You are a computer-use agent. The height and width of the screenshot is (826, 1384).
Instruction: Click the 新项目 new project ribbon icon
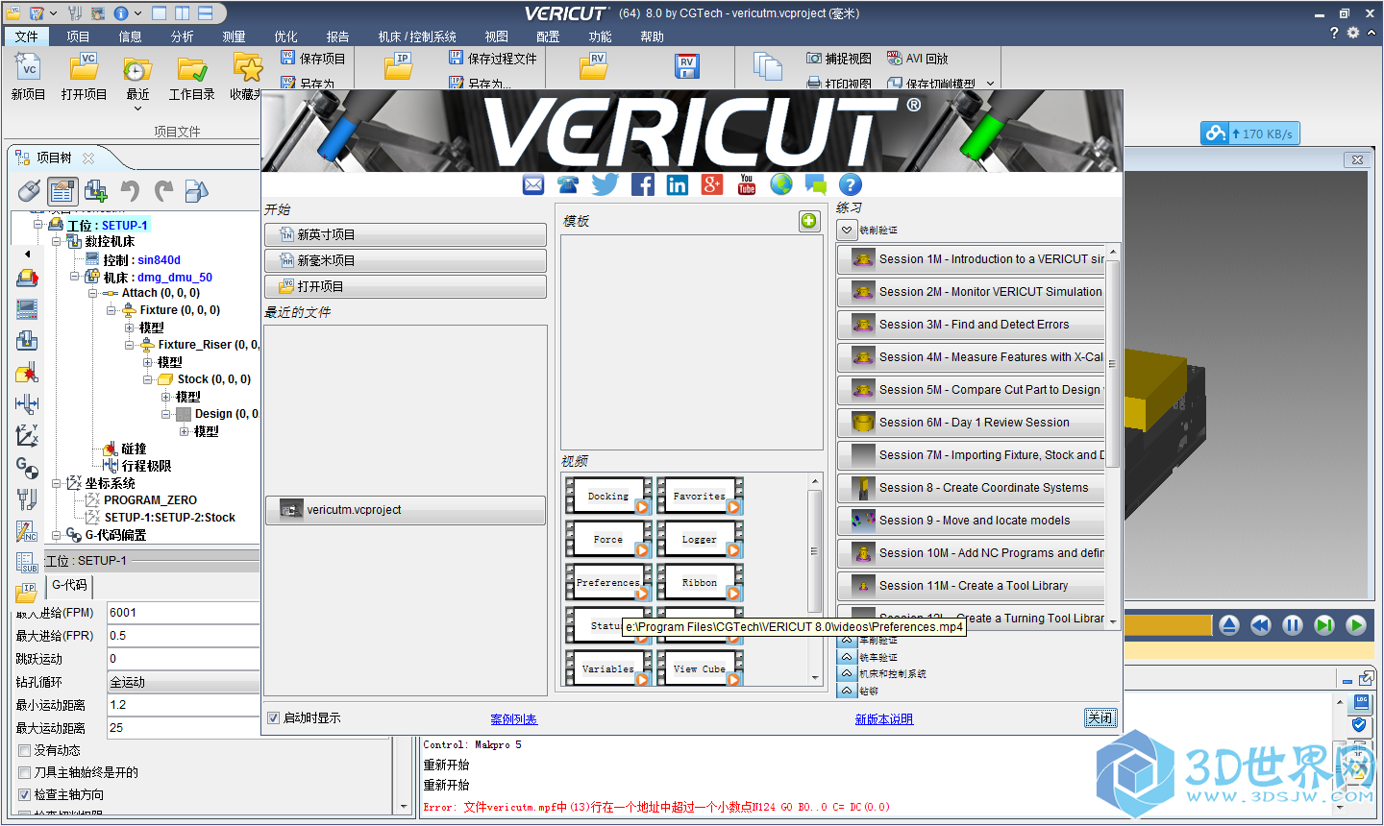(28, 68)
